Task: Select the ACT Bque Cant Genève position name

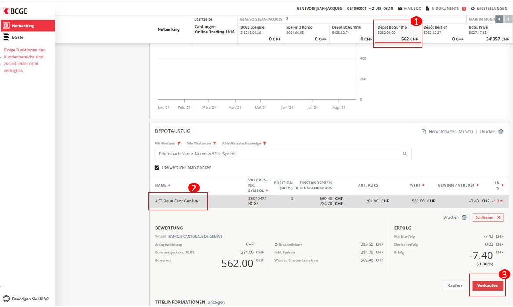Action: coord(176,201)
